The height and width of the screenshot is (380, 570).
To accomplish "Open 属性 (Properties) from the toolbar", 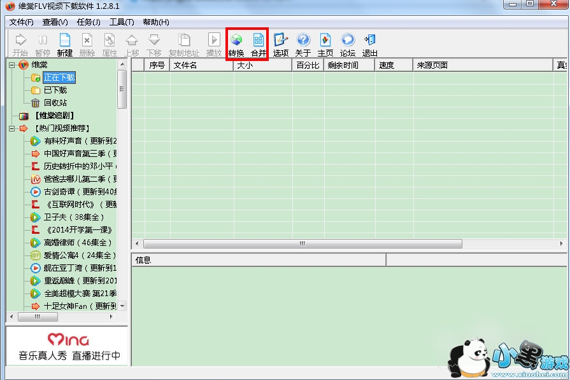I will coord(110,44).
